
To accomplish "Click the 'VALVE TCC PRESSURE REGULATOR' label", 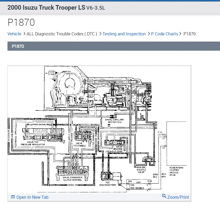I will [x=33, y=143].
